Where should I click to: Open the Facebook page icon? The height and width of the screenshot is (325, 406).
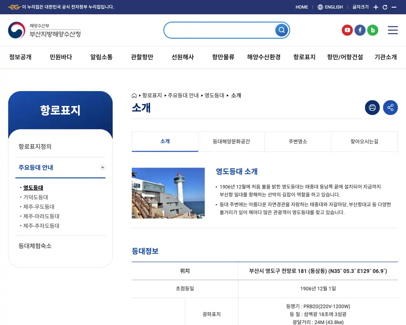coord(360,30)
